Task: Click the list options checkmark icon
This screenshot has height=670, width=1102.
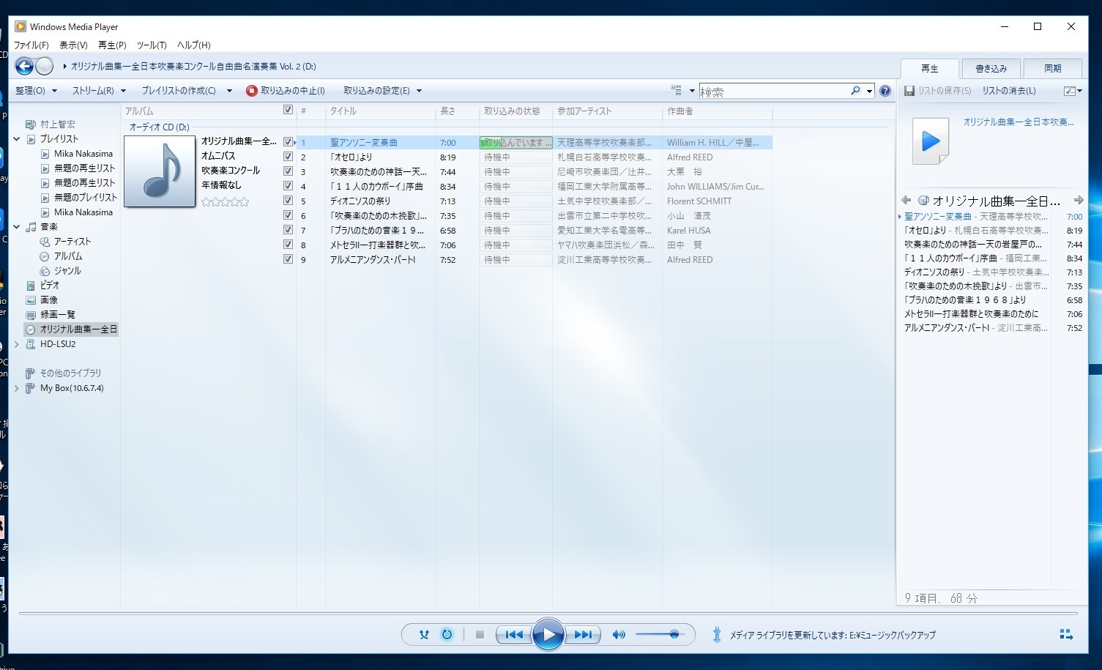Action: 1070,91
